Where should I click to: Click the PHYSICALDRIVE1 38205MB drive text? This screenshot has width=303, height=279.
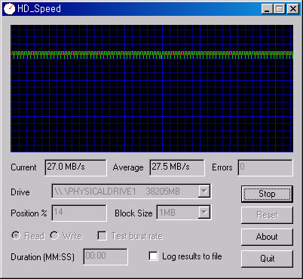pyautogui.click(x=118, y=192)
